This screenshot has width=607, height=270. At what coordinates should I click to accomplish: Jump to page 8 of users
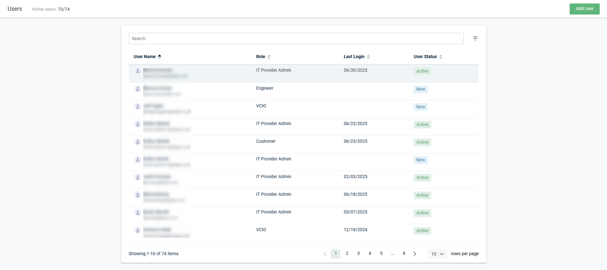tap(404, 254)
